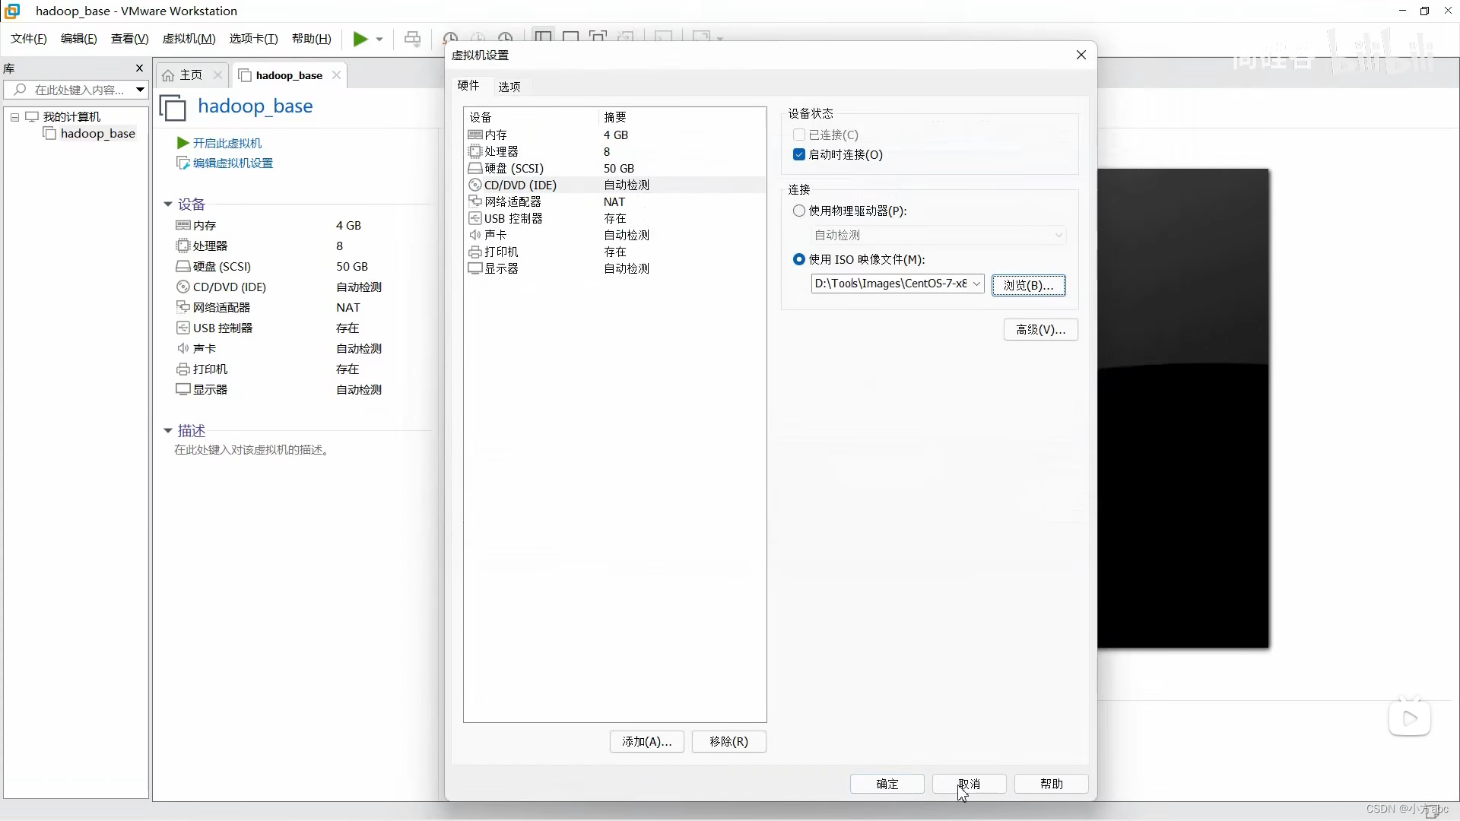Click the 帮助 button in settings dialog
The width and height of the screenshot is (1460, 821).
[1052, 784]
